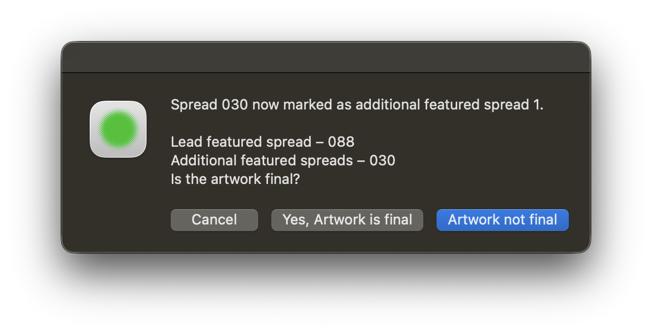This screenshot has height=334, width=652.
Task: Choose the blue Artwork not final button
Action: pyautogui.click(x=502, y=220)
